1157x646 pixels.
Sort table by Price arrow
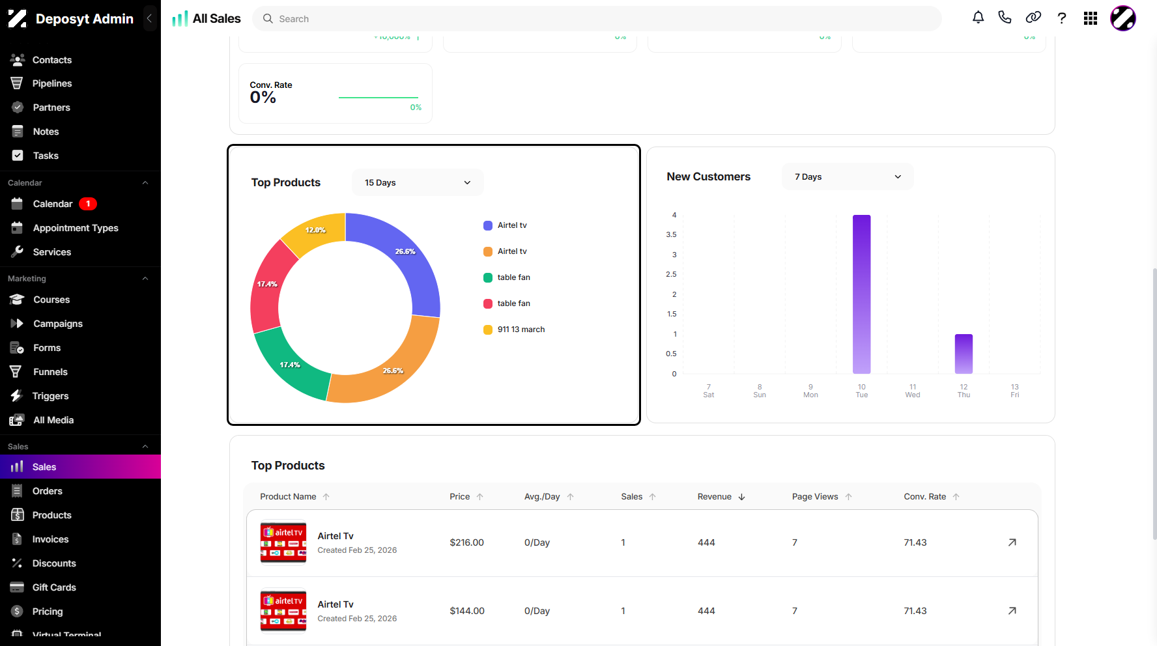tap(480, 497)
